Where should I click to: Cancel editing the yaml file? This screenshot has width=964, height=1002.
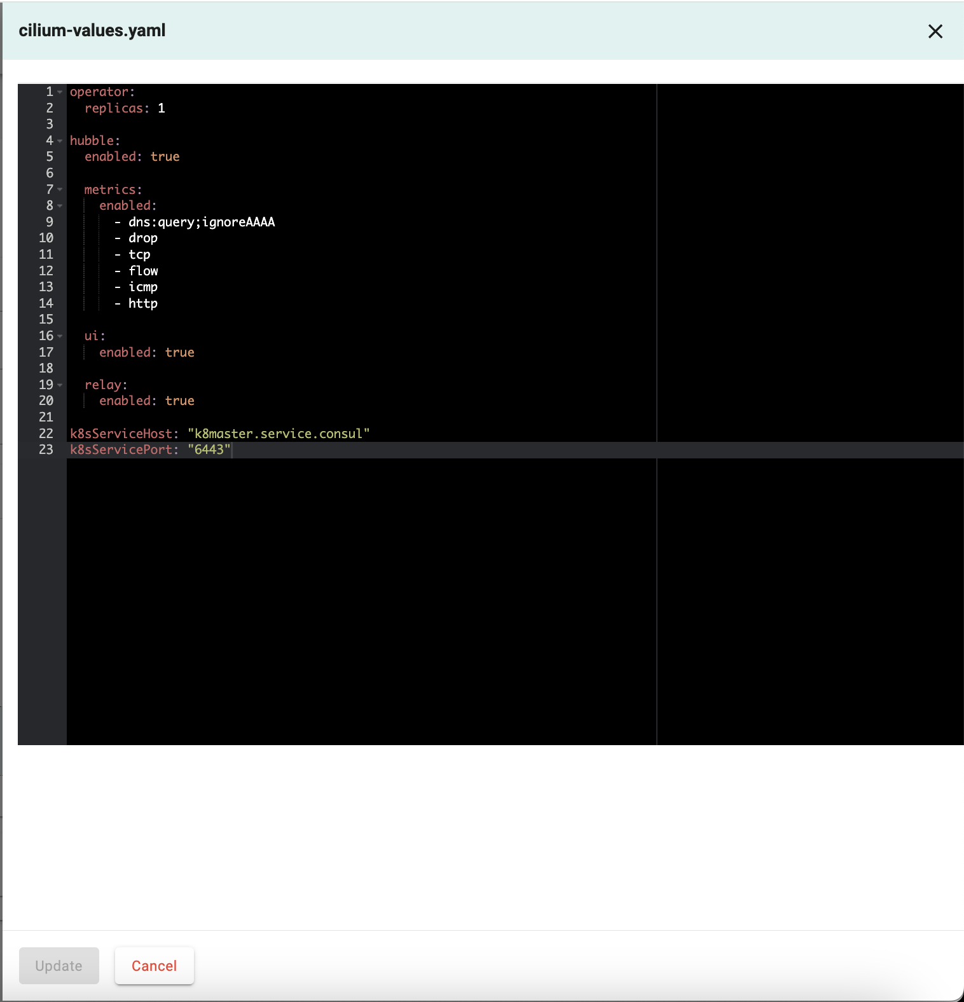pos(155,966)
